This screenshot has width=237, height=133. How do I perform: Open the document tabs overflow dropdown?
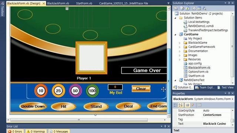tap(168, 3)
